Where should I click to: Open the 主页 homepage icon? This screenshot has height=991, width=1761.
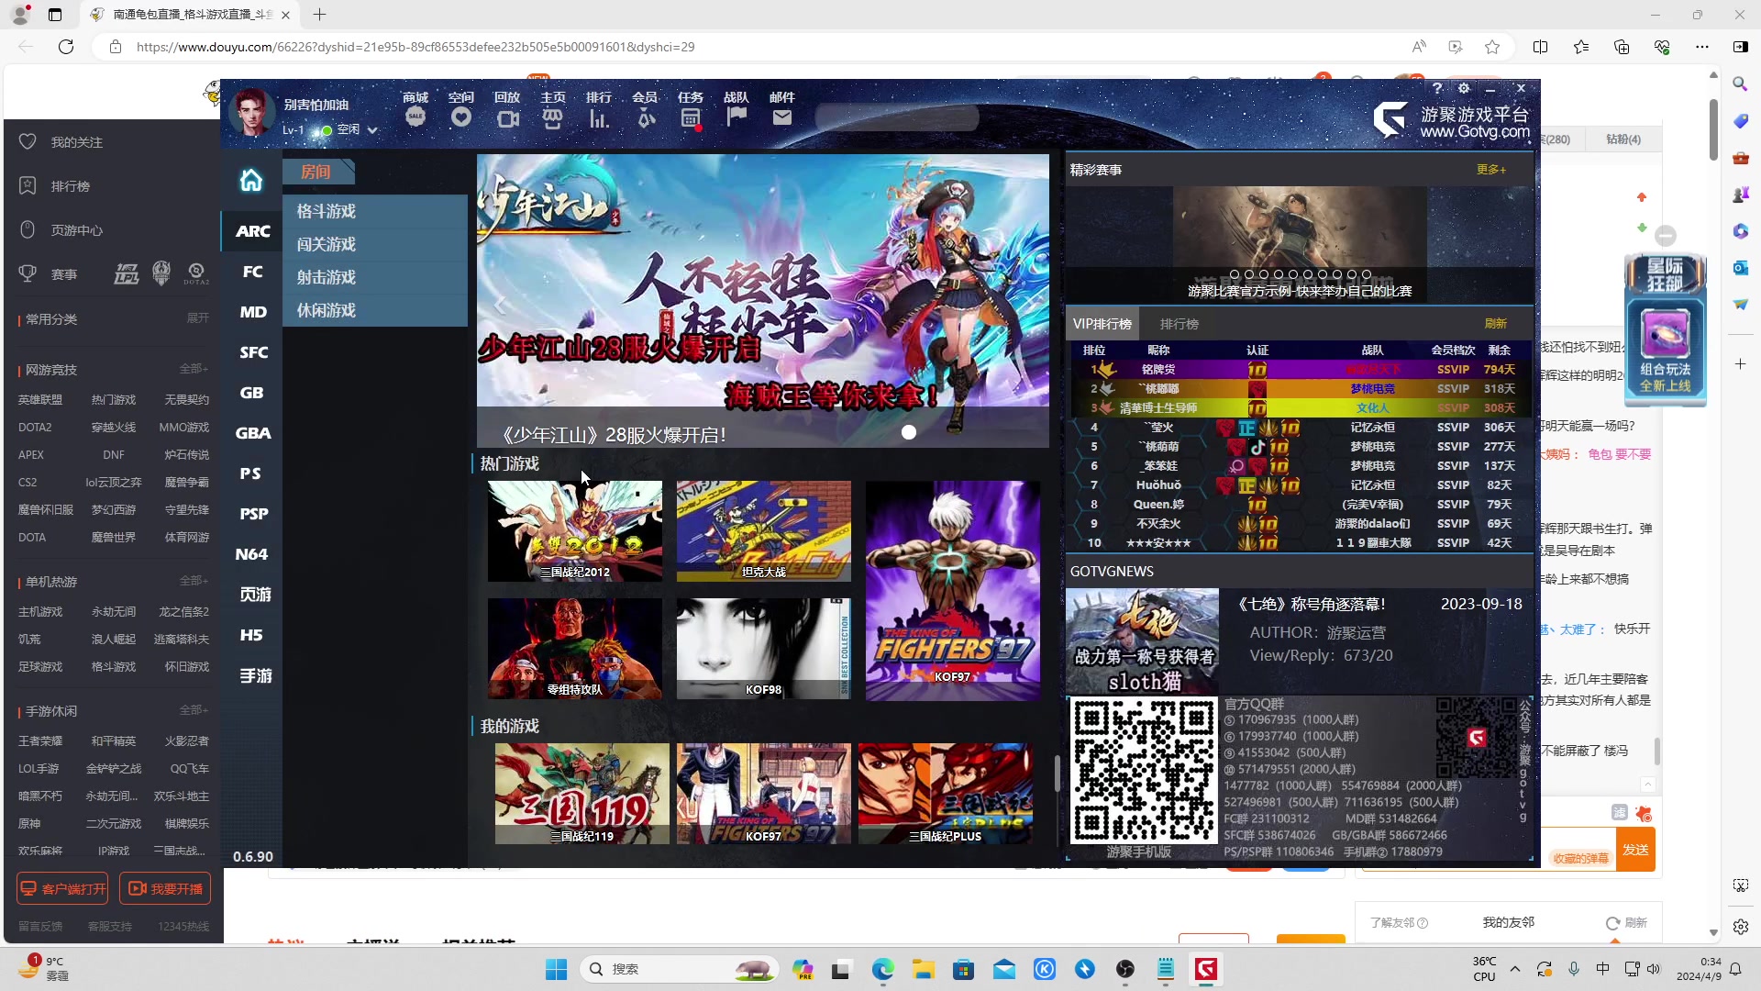pos(553,109)
